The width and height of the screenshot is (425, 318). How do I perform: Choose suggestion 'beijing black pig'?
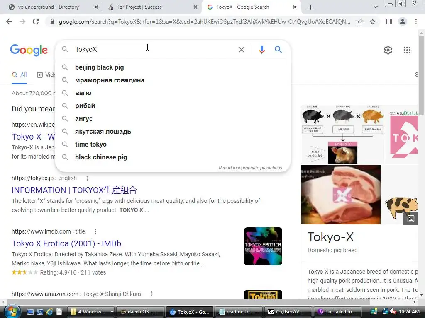(173, 67)
